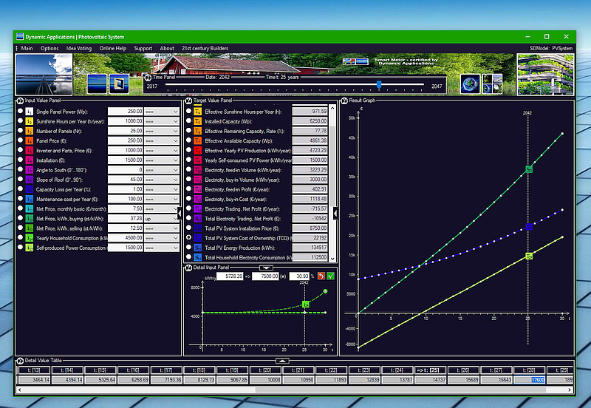The image size is (591, 408).
Task: Click the 21st century Builders item
Action: click(x=205, y=48)
